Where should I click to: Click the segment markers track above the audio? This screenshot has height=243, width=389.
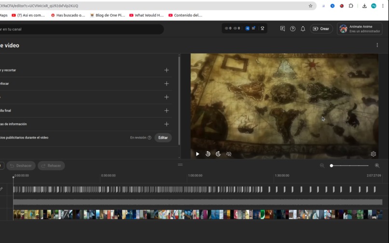tap(198, 189)
